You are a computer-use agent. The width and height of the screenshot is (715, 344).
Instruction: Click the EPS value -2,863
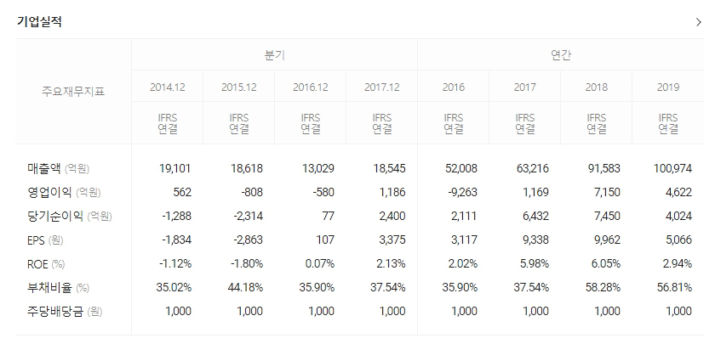(248, 240)
